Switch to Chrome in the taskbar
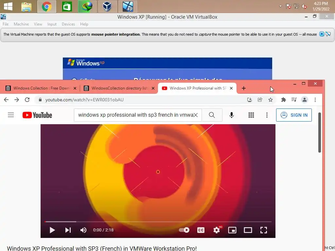The height and width of the screenshot is (251, 335). tap(46, 7)
